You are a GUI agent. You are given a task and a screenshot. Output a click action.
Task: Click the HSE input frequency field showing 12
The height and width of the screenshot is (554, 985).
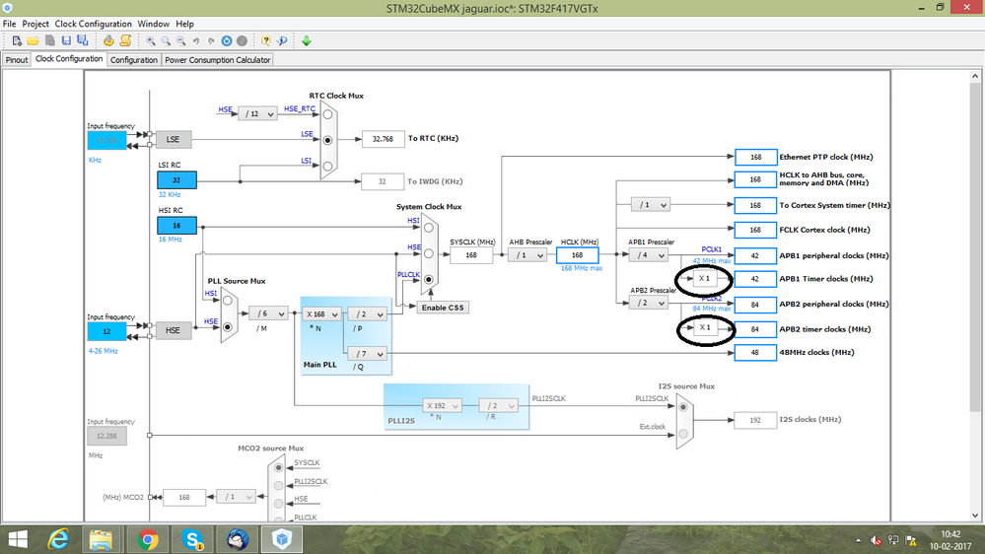coord(106,331)
